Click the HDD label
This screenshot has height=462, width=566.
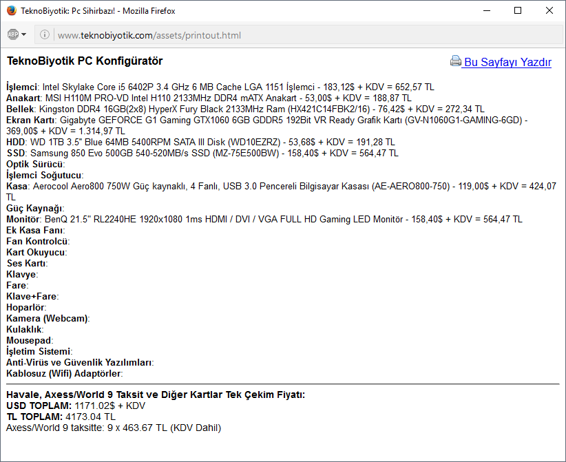pos(16,143)
